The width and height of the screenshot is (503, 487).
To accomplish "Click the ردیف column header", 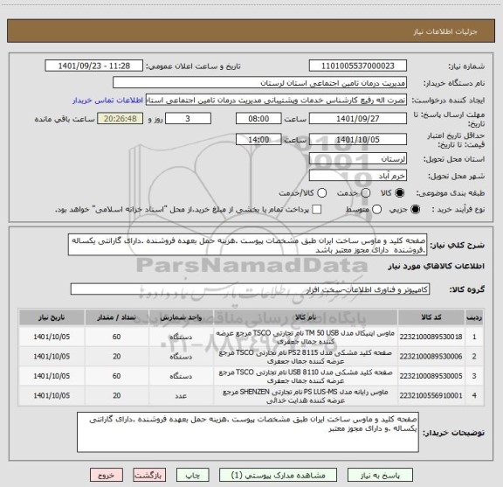I will click(x=474, y=317).
